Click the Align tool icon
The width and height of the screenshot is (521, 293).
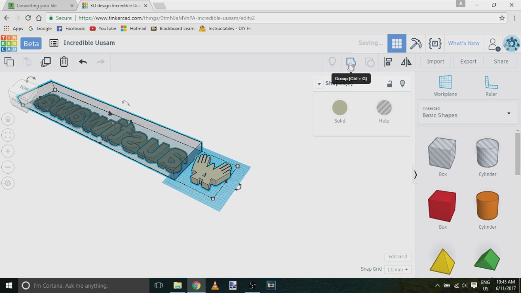coord(388,62)
